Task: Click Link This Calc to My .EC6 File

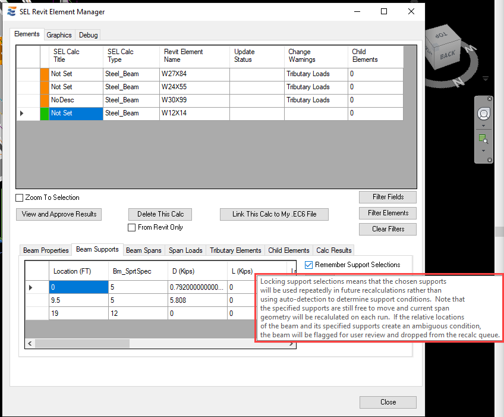Action: 274,214
